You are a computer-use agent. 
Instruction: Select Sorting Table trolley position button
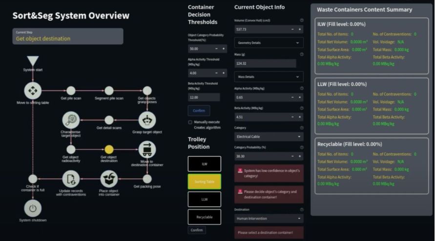click(205, 182)
